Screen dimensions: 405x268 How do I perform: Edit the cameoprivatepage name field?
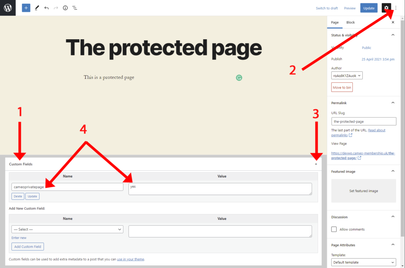(x=67, y=187)
